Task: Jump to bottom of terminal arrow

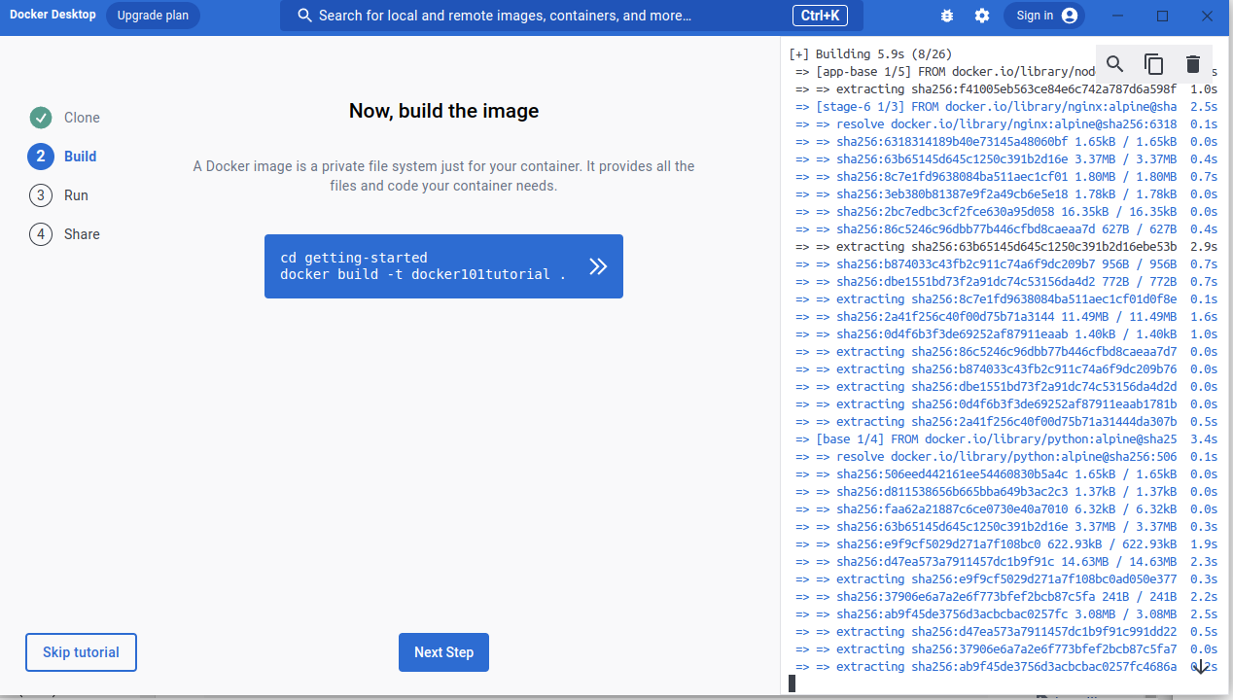Action: tap(1200, 666)
